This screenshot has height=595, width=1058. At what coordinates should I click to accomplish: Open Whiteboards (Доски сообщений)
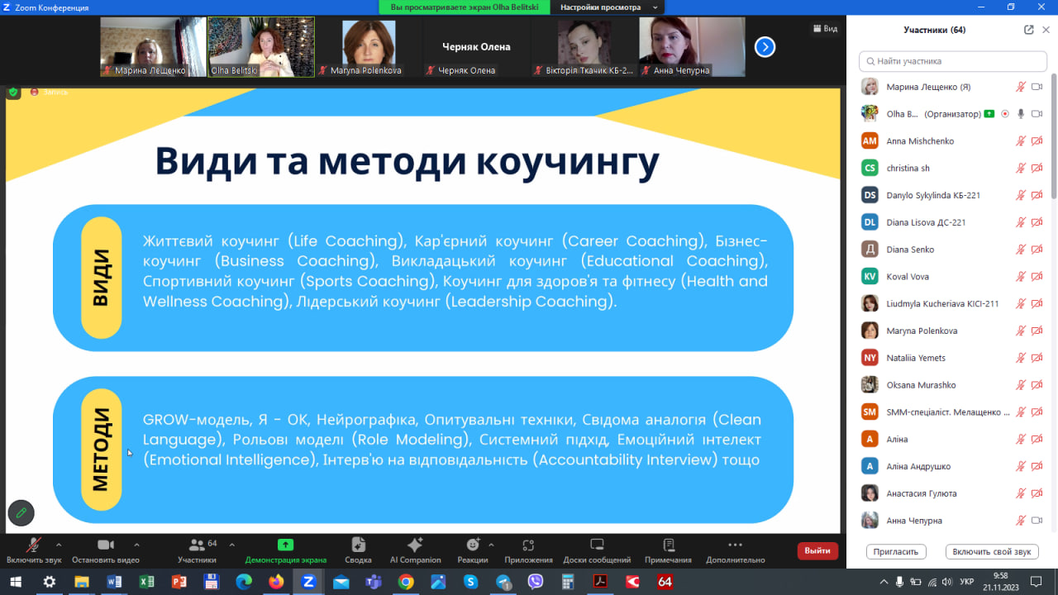pyautogui.click(x=597, y=550)
